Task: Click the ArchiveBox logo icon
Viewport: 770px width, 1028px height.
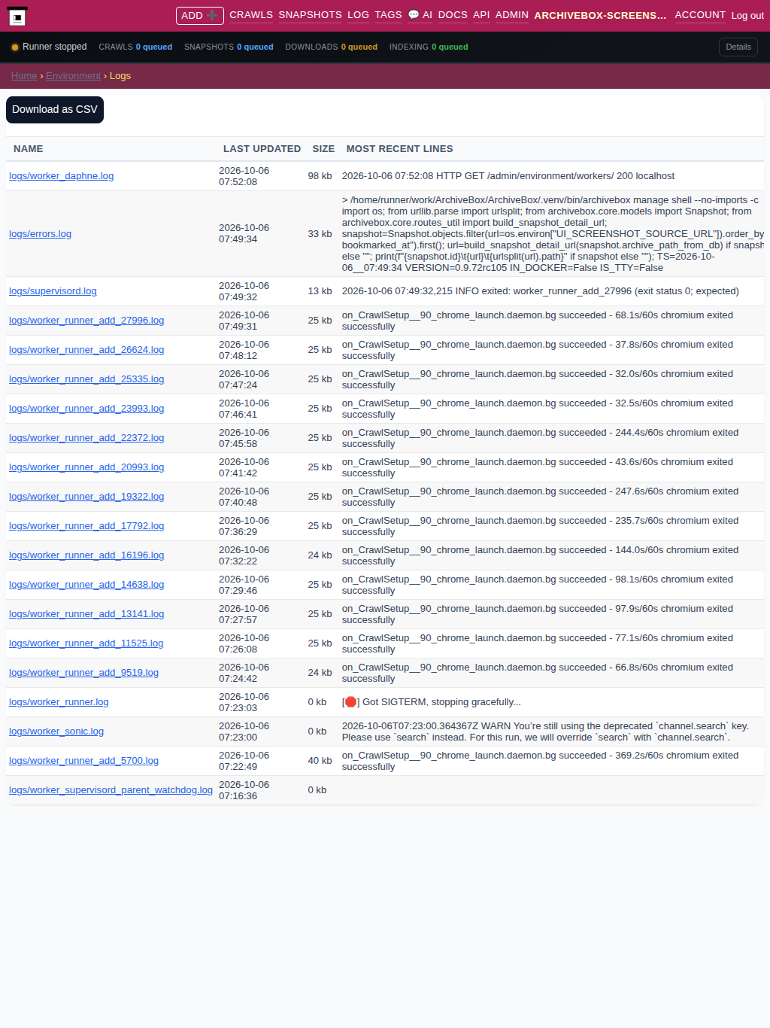Action: [17, 17]
